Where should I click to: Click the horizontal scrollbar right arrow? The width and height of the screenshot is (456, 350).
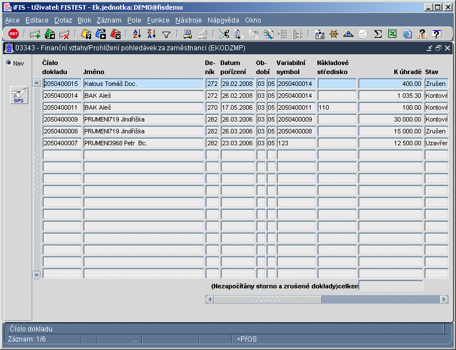click(x=444, y=300)
